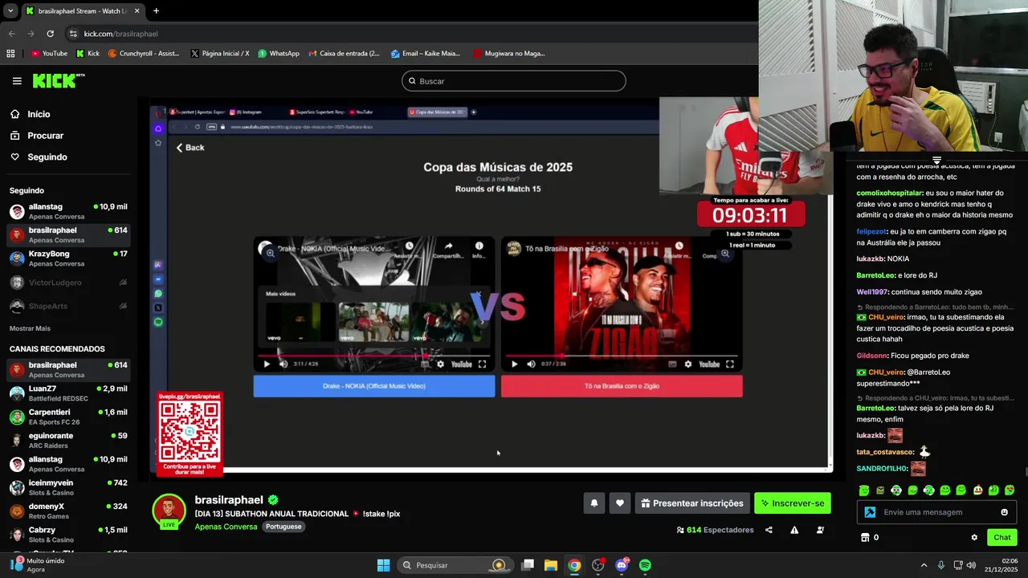The image size is (1028, 578).
Task: Click the moderator hammer badge in chat input
Action: (x=870, y=512)
